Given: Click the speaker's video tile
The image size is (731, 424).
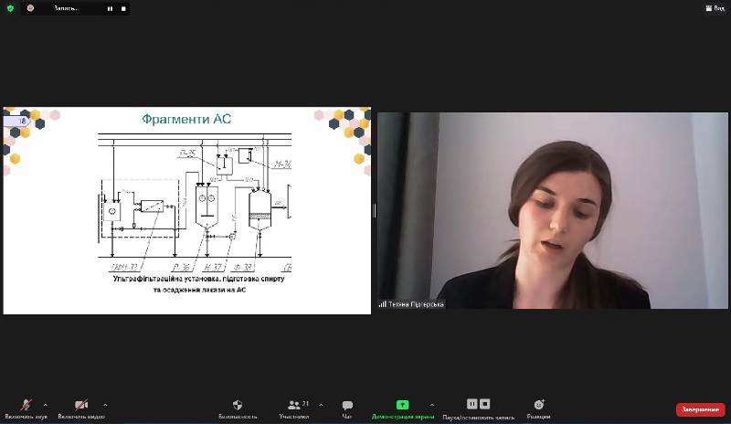Looking at the screenshot, I should [x=553, y=210].
